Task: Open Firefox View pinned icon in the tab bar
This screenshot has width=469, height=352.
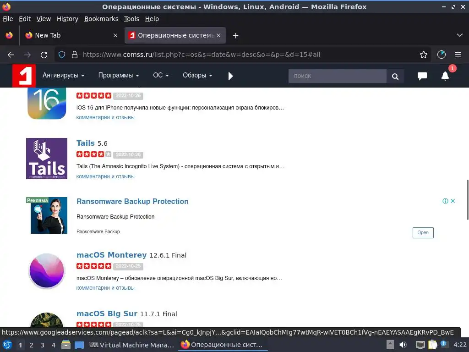Action: click(x=9, y=35)
